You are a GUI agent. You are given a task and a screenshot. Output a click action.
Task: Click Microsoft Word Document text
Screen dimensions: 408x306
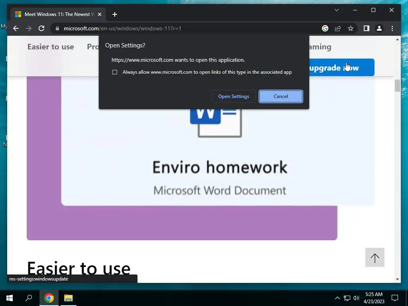pos(220,190)
